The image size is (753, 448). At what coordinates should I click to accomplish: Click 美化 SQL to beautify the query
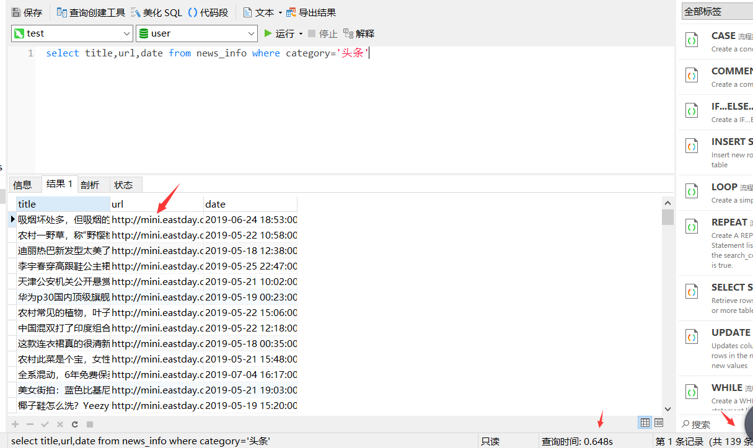[157, 12]
